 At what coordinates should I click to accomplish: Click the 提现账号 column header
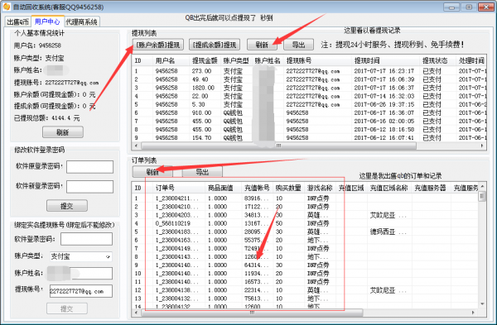(317, 60)
